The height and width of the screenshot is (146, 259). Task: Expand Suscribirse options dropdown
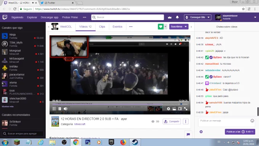click(186, 27)
